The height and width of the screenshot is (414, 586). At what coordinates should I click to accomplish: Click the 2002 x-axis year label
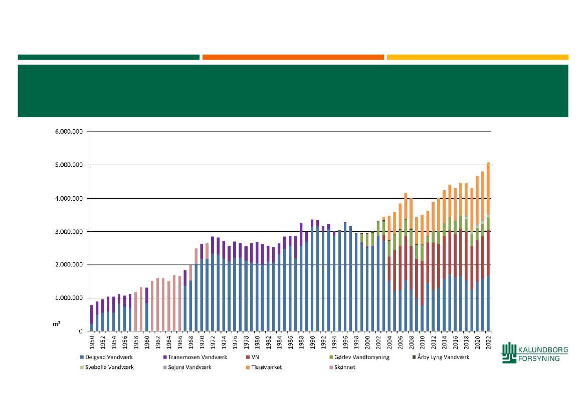(378, 342)
